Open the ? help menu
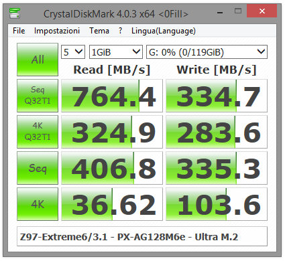285x261 pixels. pyautogui.click(x=120, y=31)
